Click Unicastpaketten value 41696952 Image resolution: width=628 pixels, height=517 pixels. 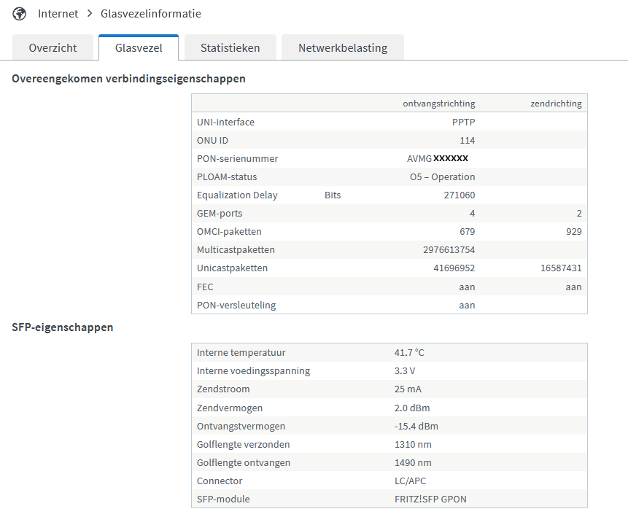(x=454, y=268)
